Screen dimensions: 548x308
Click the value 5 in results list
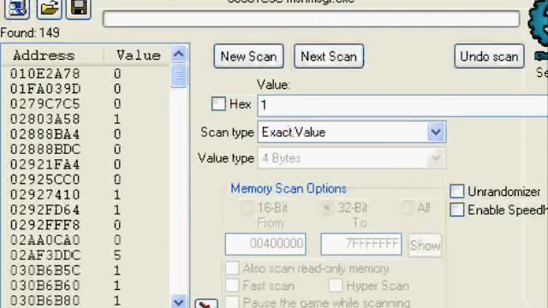click(117, 255)
